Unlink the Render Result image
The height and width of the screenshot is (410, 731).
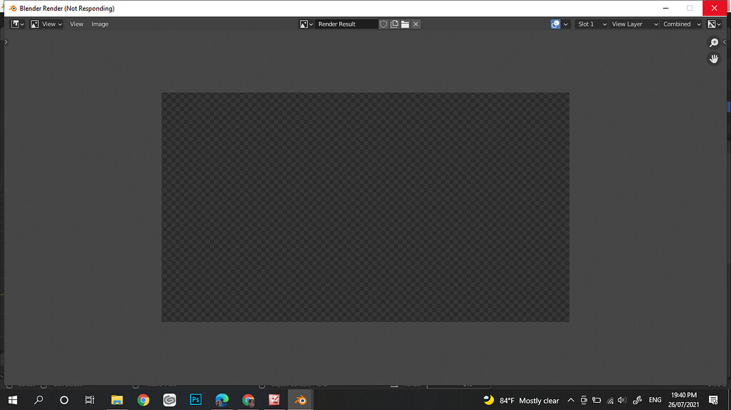point(416,24)
